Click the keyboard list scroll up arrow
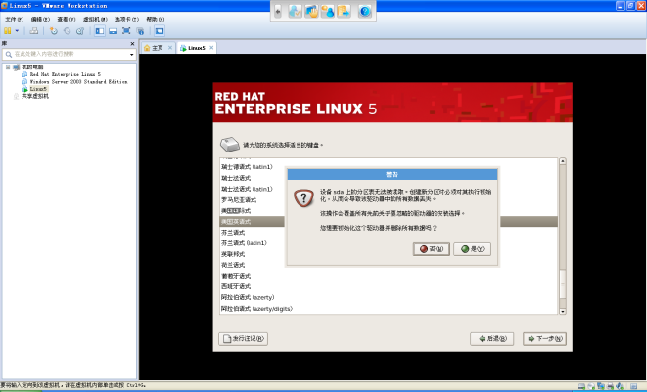Viewport: 647px width, 392px height. point(563,161)
